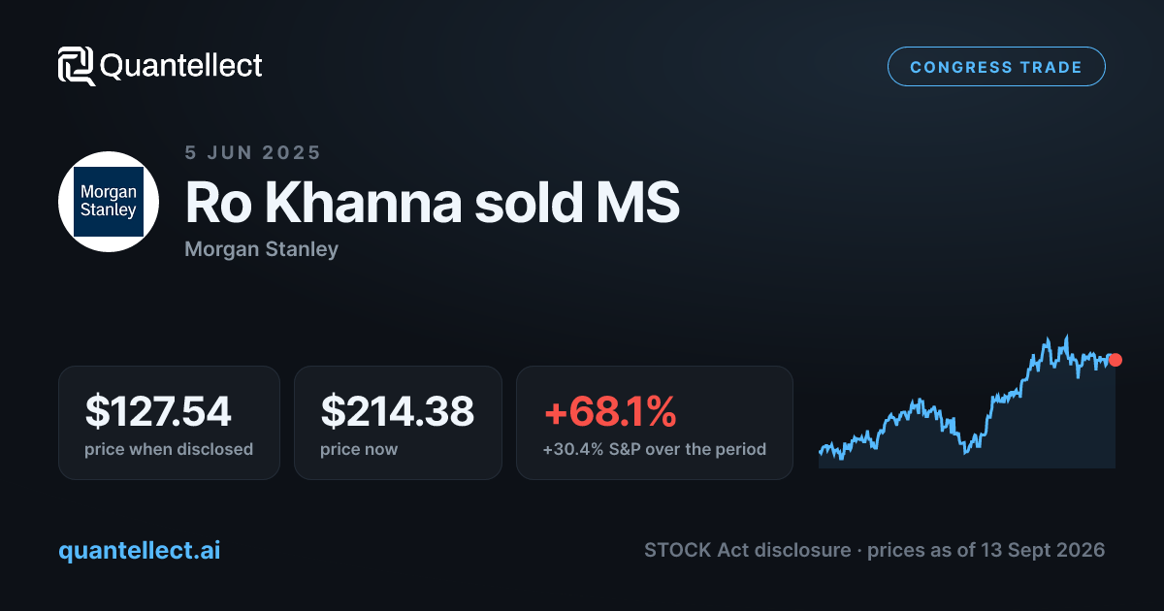
Task: Select the +68.1% return card
Action: 655,422
